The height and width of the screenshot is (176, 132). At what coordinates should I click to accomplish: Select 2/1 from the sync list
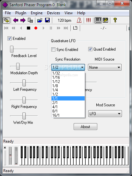point(68,103)
